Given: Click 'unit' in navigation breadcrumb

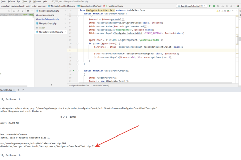Looking at the screenshot, I should click(28, 6).
